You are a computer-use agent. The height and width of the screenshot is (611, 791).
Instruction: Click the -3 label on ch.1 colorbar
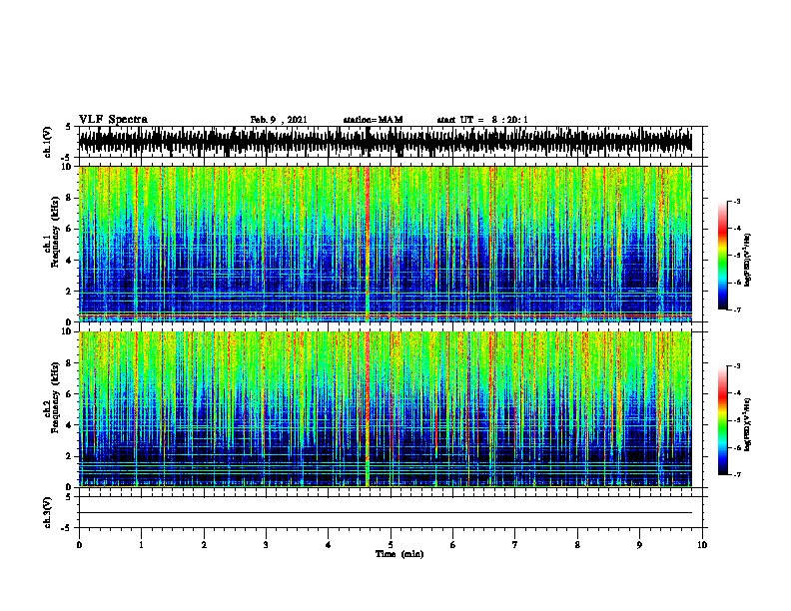[736, 202]
